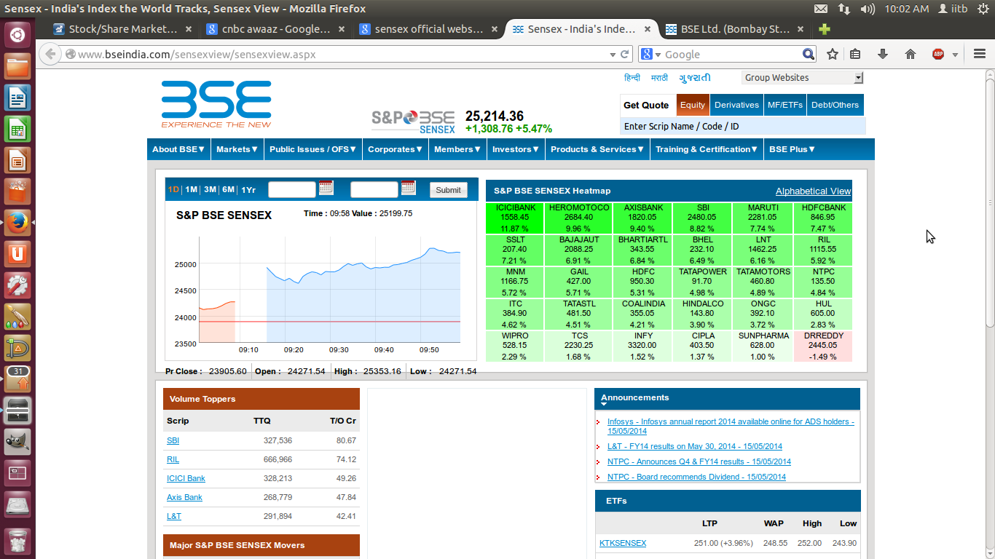Image resolution: width=995 pixels, height=559 pixels.
Task: Select the 1M chart period
Action: (191, 189)
